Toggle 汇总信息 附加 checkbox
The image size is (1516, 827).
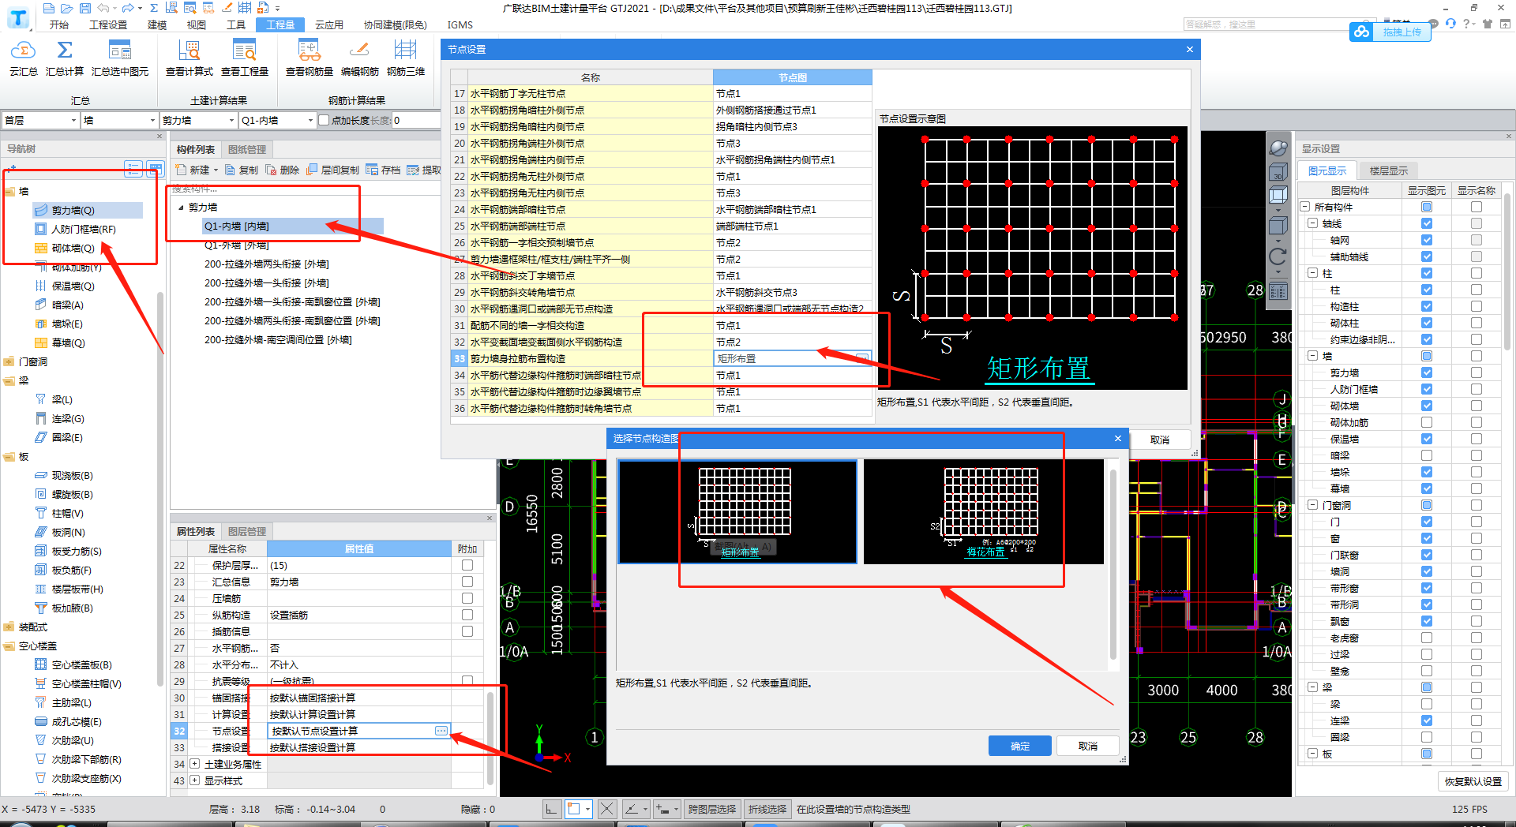(x=467, y=582)
